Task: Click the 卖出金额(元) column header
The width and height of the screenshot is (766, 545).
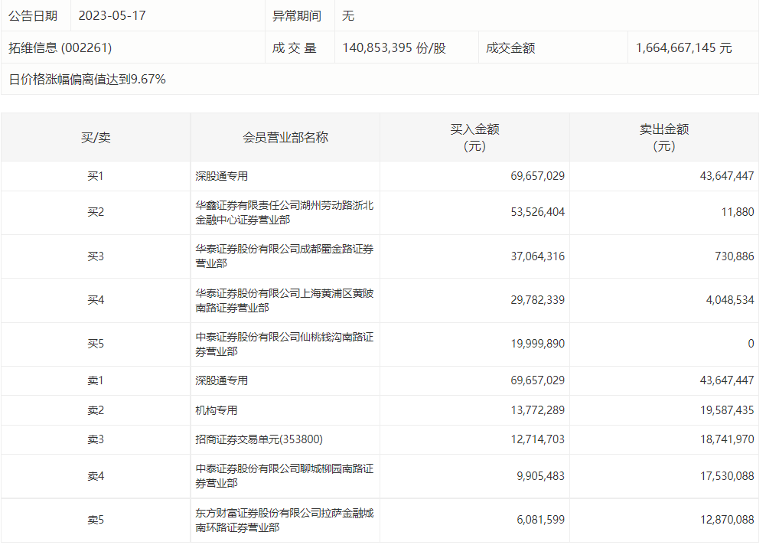Action: coord(664,137)
